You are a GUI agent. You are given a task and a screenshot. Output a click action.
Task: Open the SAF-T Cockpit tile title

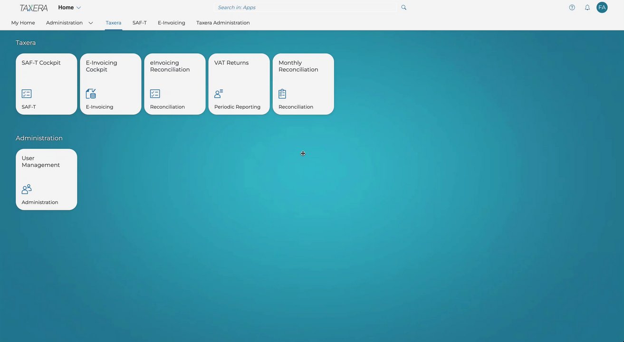[41, 63]
